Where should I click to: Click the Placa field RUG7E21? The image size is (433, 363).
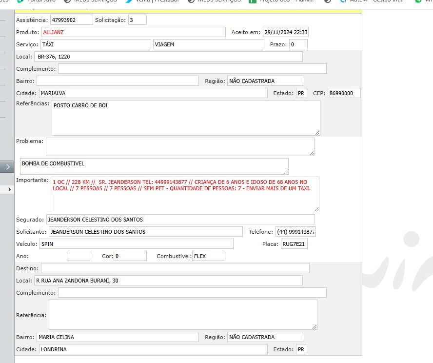point(294,243)
